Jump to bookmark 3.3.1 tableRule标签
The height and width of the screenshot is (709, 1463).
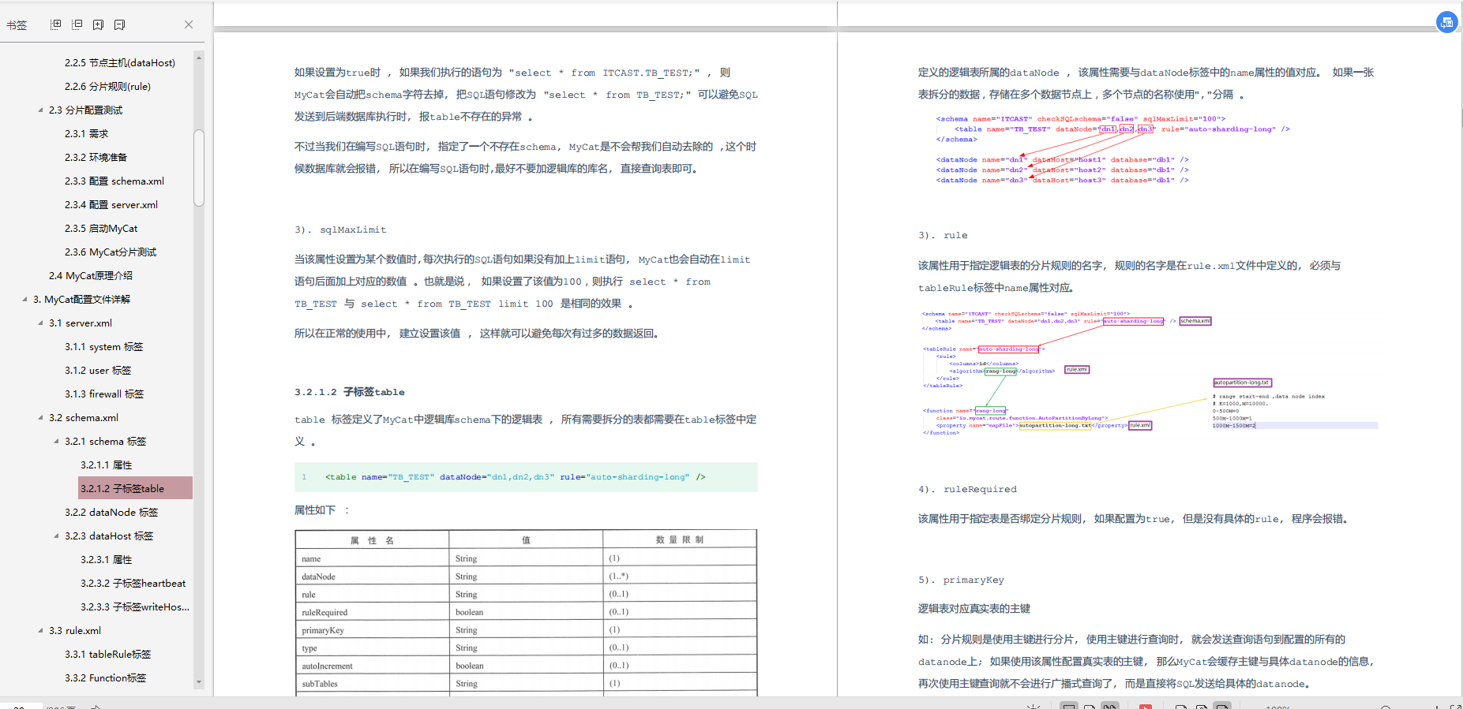tap(108, 654)
